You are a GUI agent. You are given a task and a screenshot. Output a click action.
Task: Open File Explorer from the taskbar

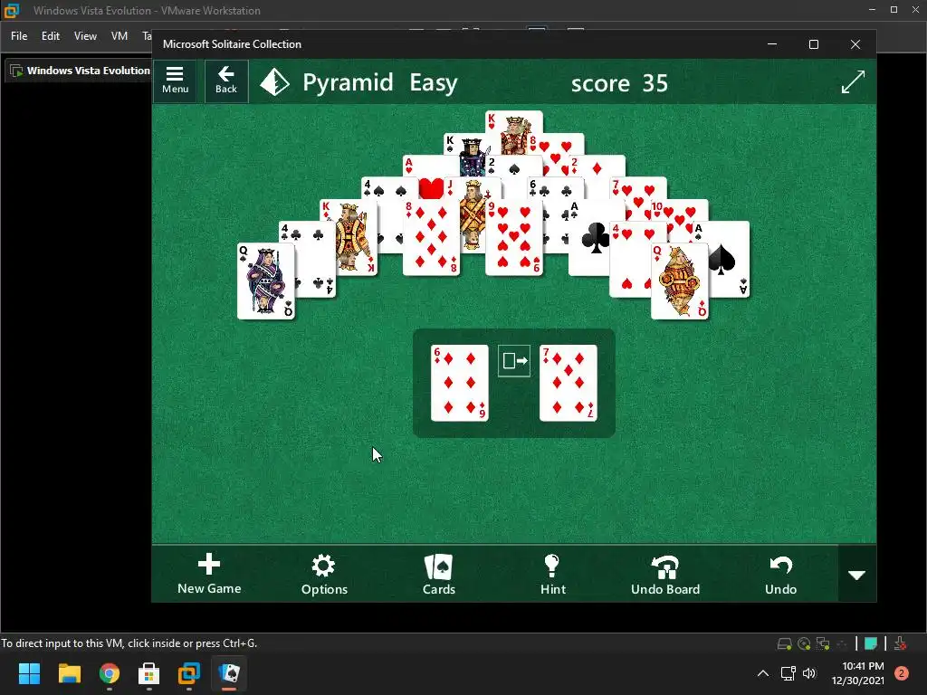pyautogui.click(x=69, y=673)
